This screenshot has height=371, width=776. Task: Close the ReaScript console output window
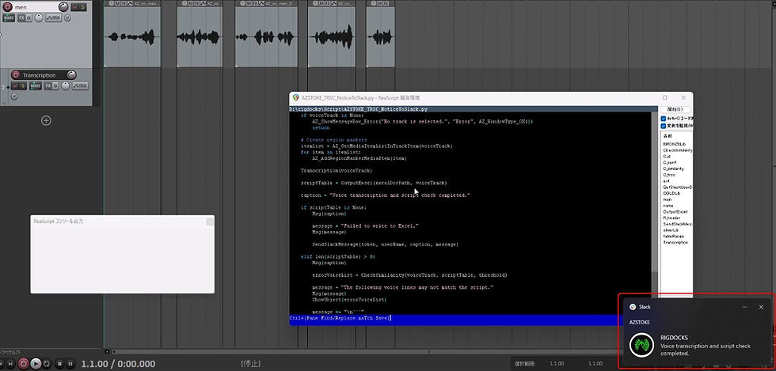coord(210,221)
